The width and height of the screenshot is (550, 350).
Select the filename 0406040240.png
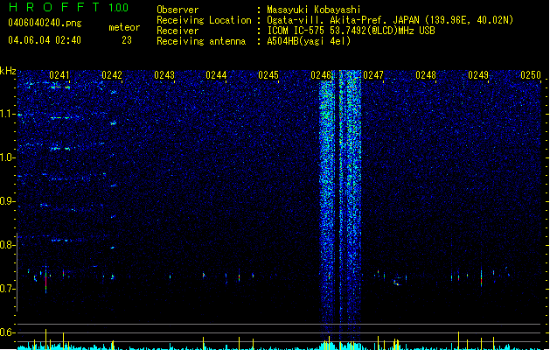45,23
